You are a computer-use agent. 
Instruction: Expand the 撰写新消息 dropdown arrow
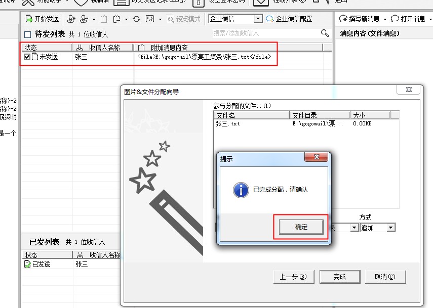point(385,19)
